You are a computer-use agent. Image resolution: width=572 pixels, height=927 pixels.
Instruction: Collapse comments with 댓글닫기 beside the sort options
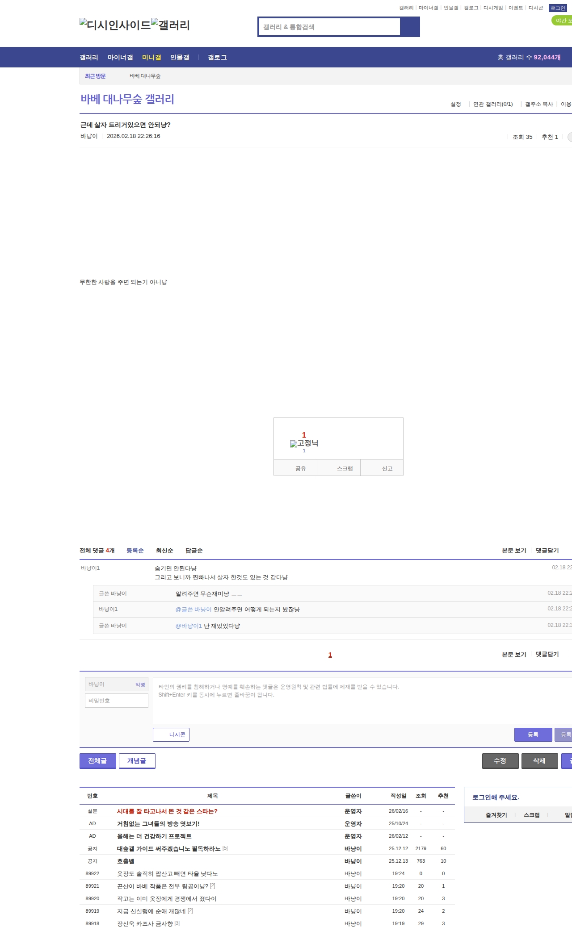coord(547,551)
